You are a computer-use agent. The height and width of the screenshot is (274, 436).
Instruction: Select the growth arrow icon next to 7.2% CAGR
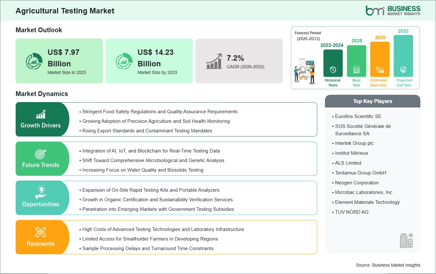[x=214, y=61]
